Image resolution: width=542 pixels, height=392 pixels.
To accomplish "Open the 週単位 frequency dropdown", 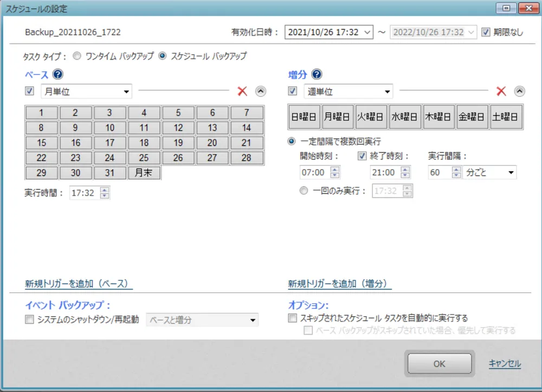I will [388, 91].
